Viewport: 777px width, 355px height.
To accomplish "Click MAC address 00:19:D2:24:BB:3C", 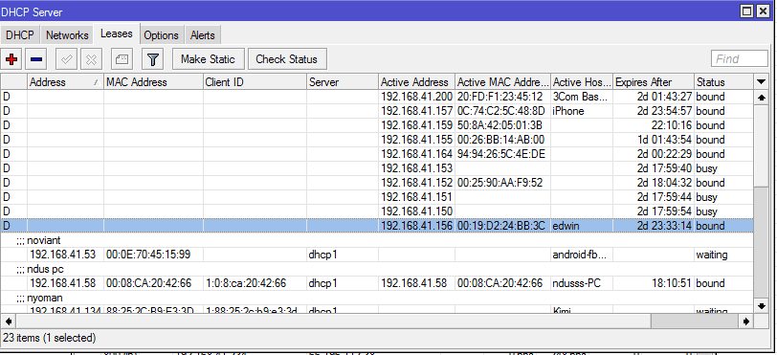I will click(501, 226).
